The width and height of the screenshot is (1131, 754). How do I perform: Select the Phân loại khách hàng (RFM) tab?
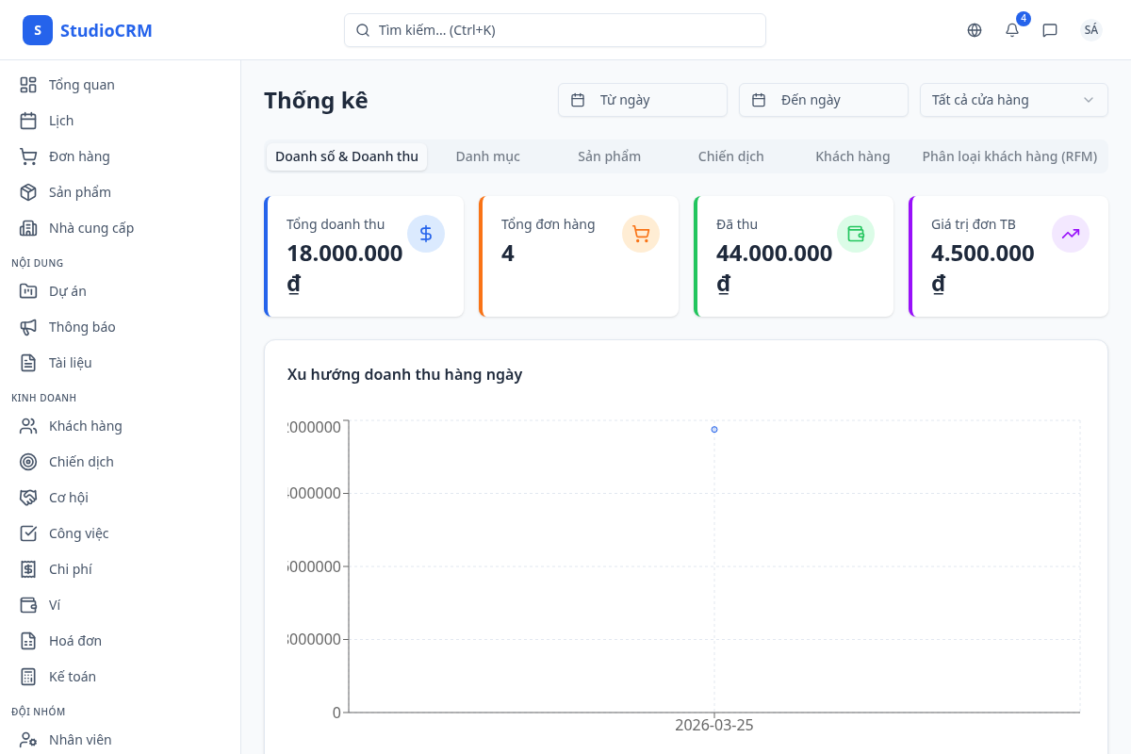coord(1009,156)
